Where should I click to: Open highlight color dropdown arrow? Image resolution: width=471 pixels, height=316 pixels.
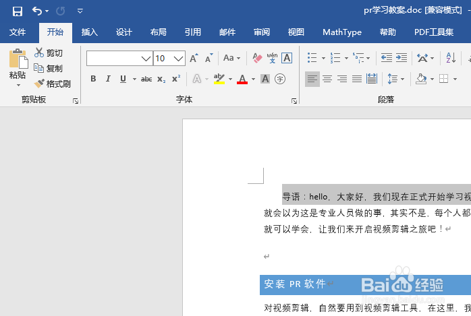(230, 79)
